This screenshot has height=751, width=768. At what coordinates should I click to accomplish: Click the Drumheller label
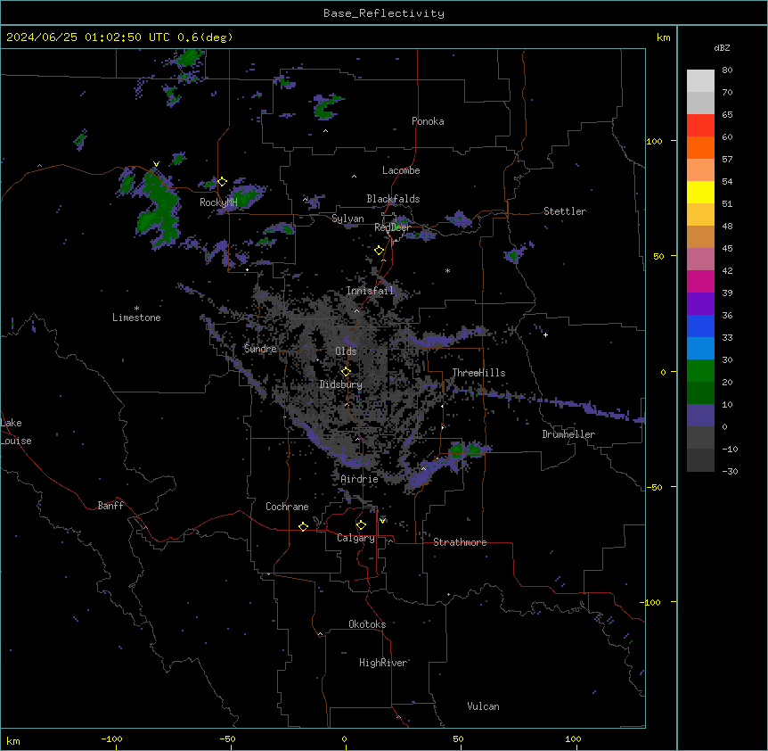coord(568,434)
